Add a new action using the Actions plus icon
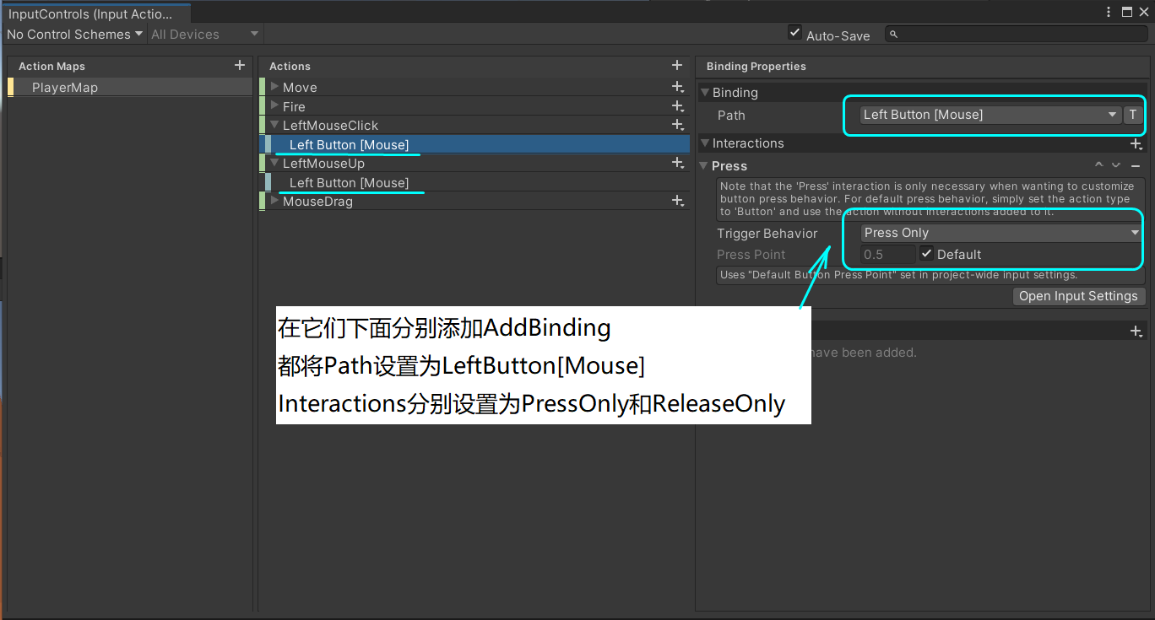 tap(677, 65)
